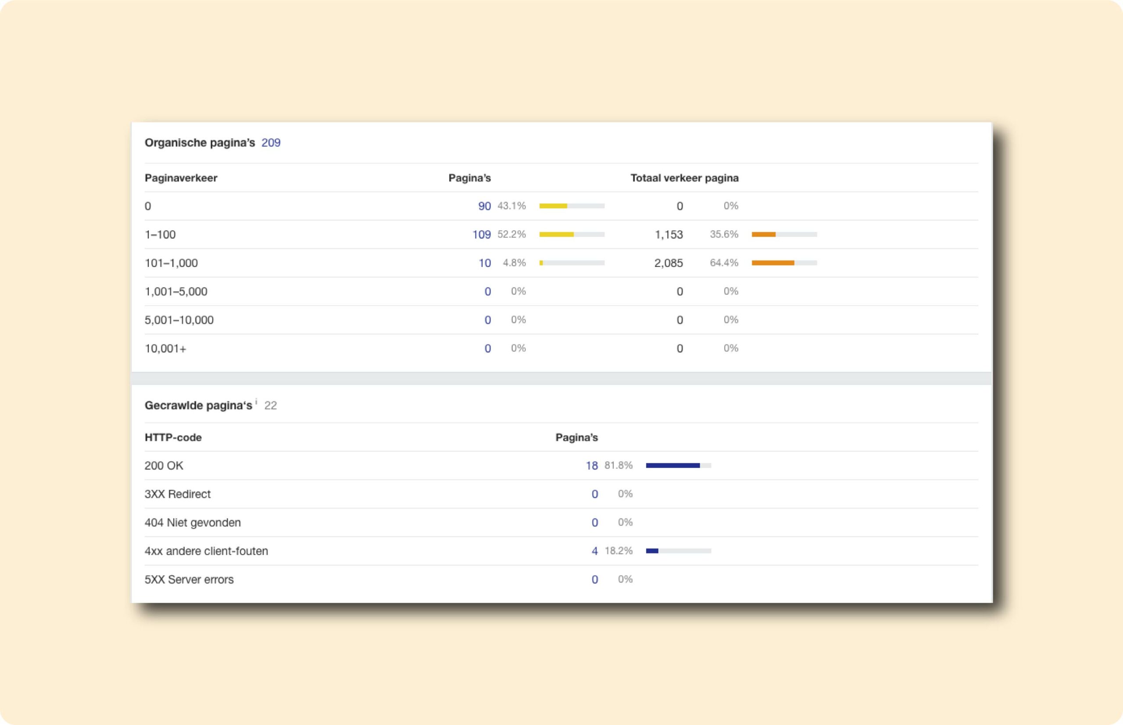Click the 90 pages link in the 0 traffic row
The width and height of the screenshot is (1123, 725).
coord(484,206)
